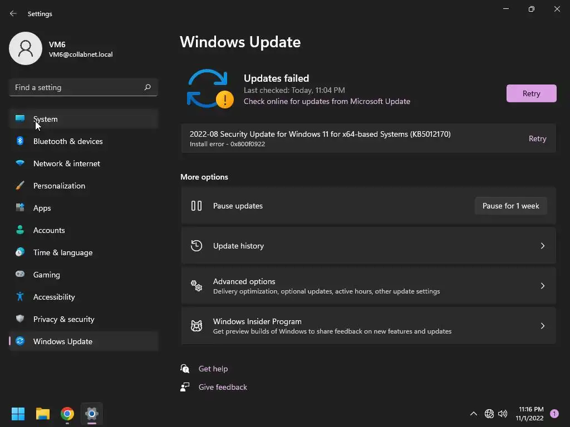Expand Windows Insider Program chevron

542,326
